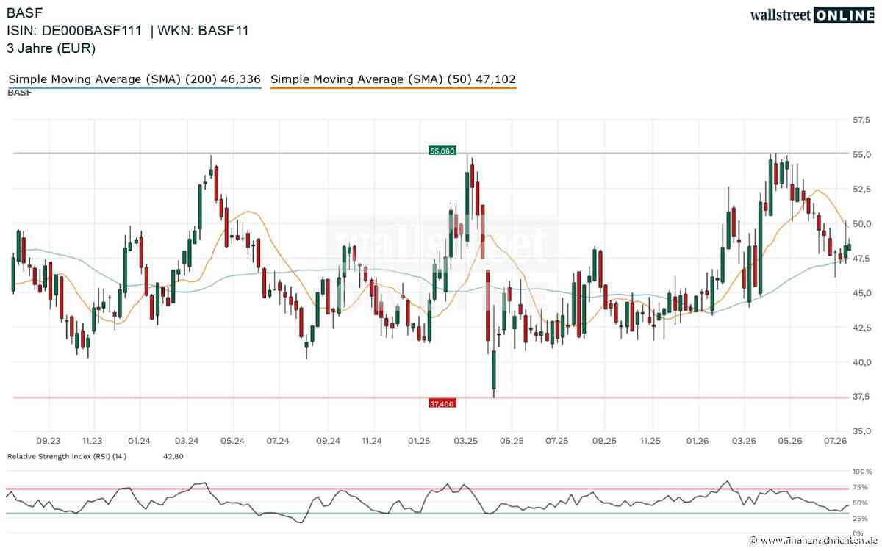The width and height of the screenshot is (882, 551).
Task: Click the 37,5 price axis label
Action: 860,397
